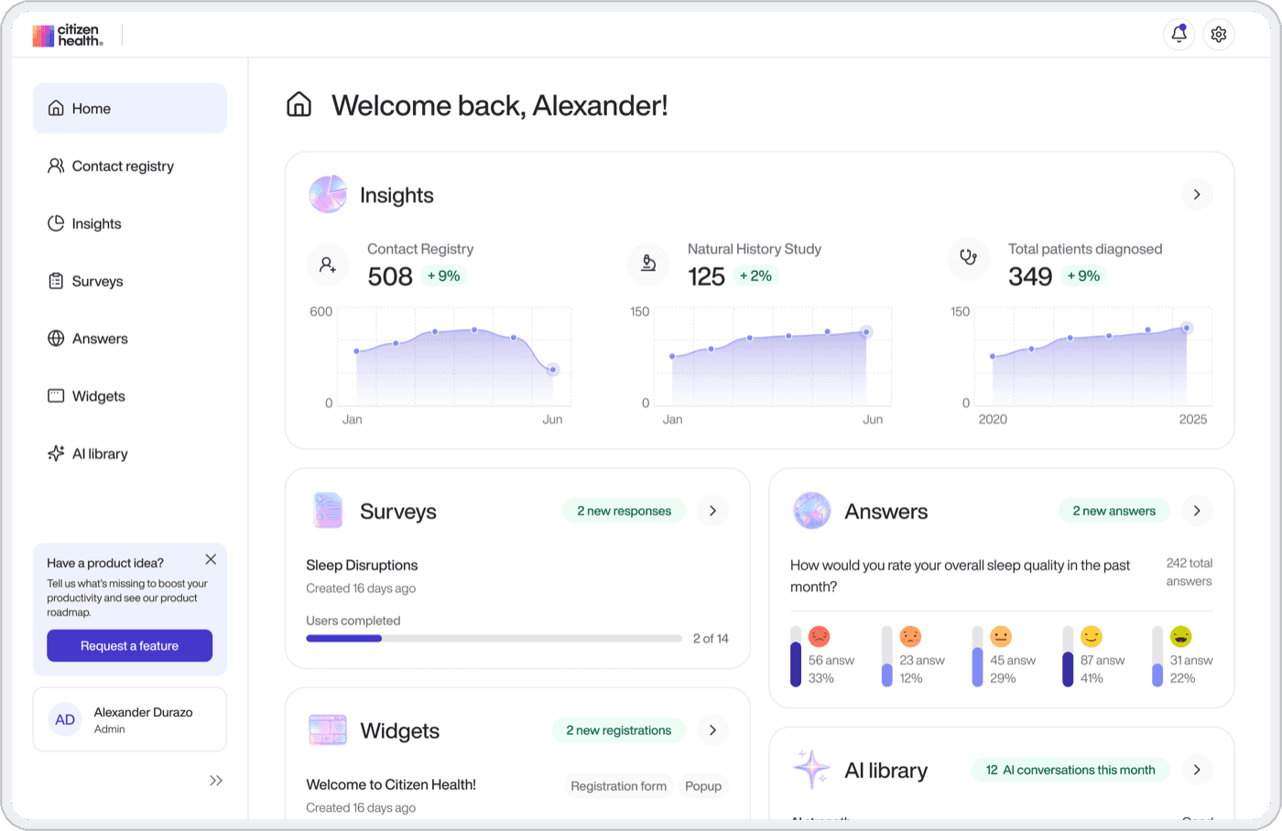Click the Registration form tag
This screenshot has height=831, width=1282.
(618, 786)
